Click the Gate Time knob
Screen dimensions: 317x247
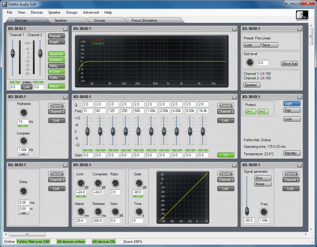[139, 211]
